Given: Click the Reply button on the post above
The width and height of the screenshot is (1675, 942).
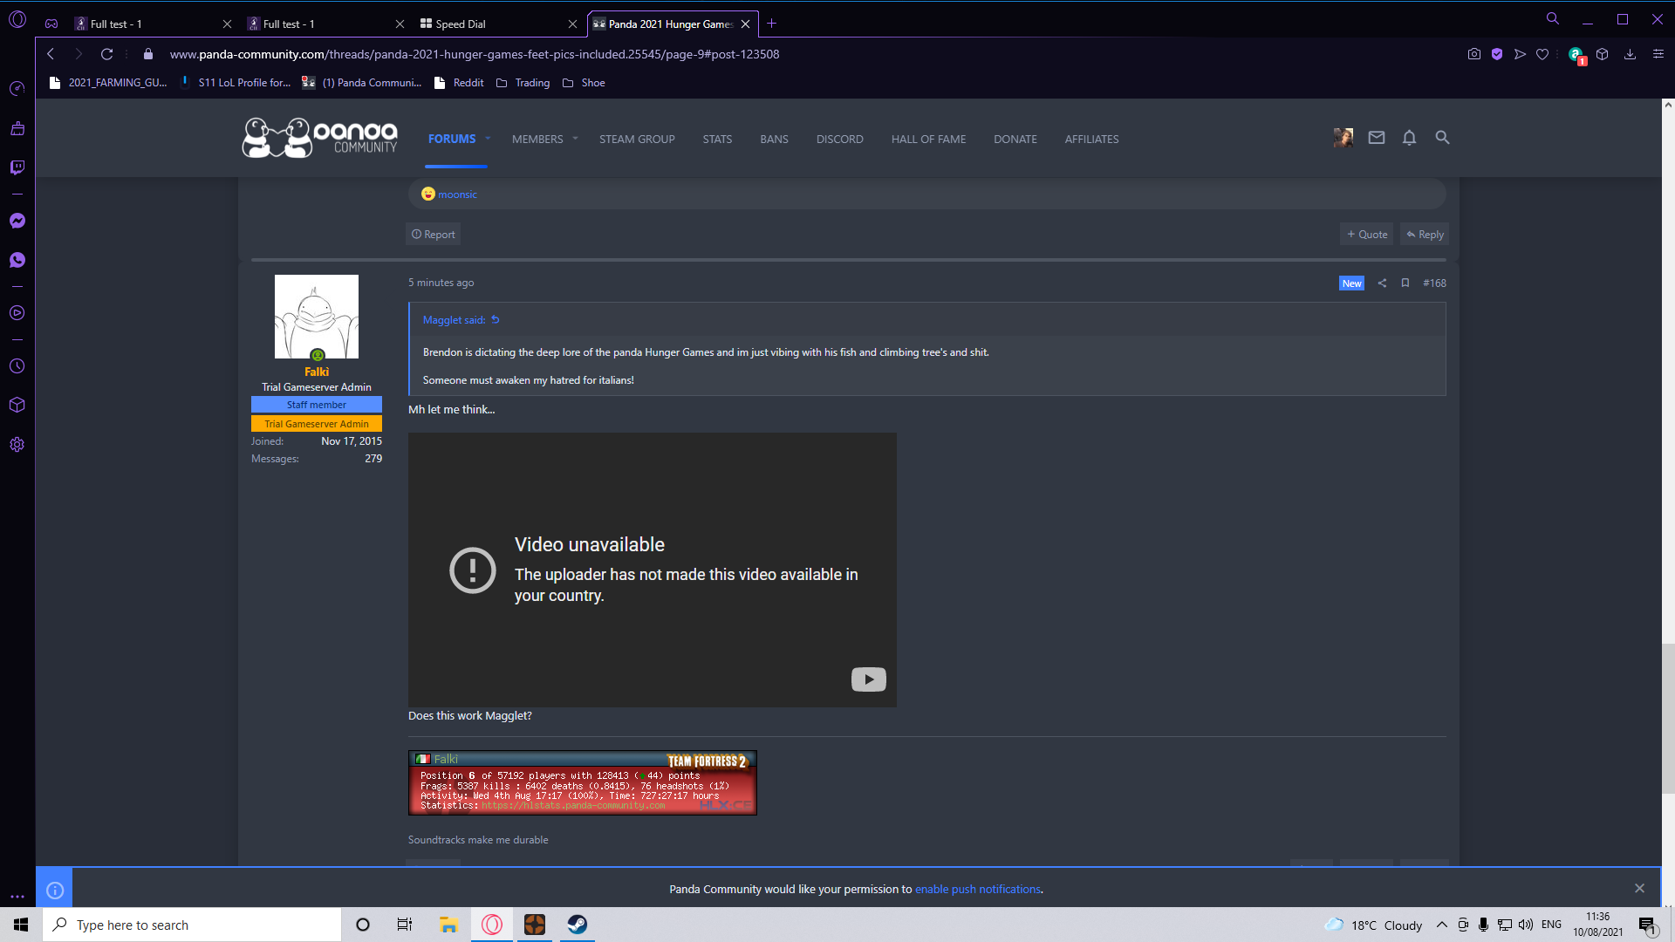Looking at the screenshot, I should coord(1425,235).
